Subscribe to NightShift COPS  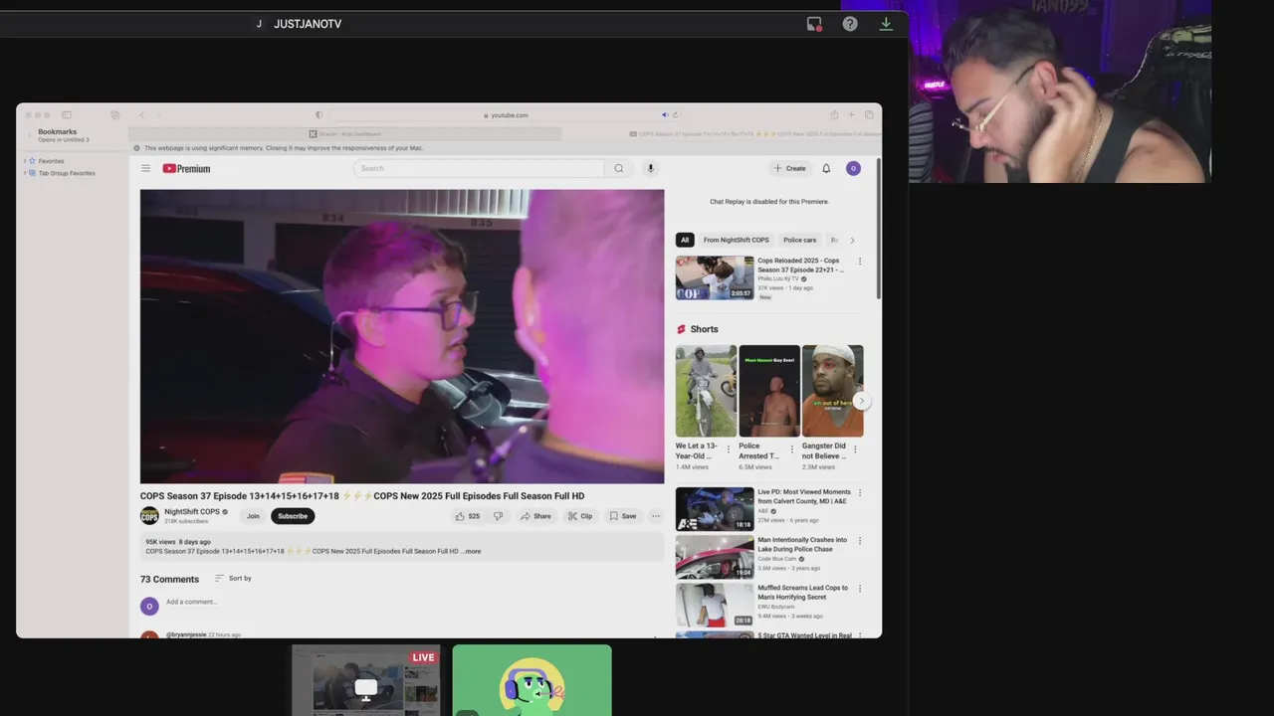point(293,516)
